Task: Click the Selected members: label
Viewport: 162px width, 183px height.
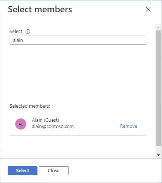Action: click(x=30, y=106)
